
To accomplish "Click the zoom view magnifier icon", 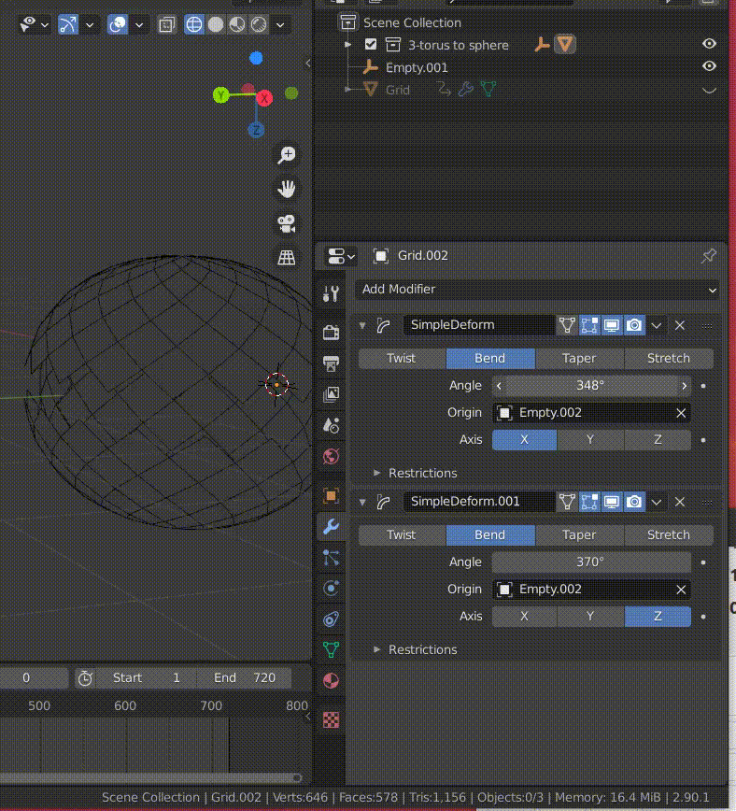I will [287, 155].
